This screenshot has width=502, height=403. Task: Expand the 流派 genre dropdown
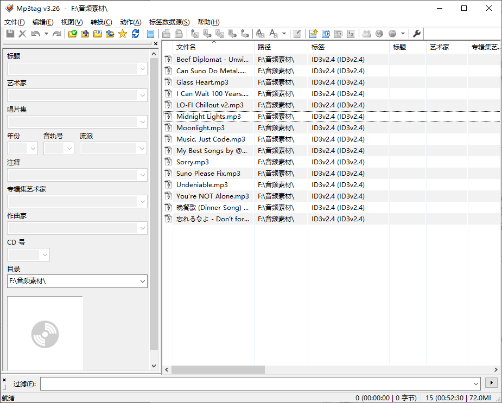coord(142,149)
